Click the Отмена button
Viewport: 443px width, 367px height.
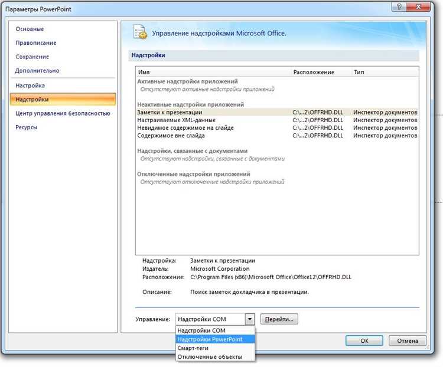pos(407,340)
